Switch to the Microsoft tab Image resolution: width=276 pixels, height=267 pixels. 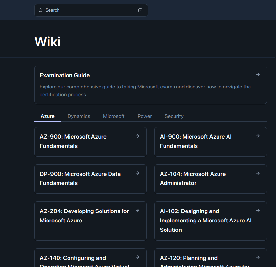114,116
